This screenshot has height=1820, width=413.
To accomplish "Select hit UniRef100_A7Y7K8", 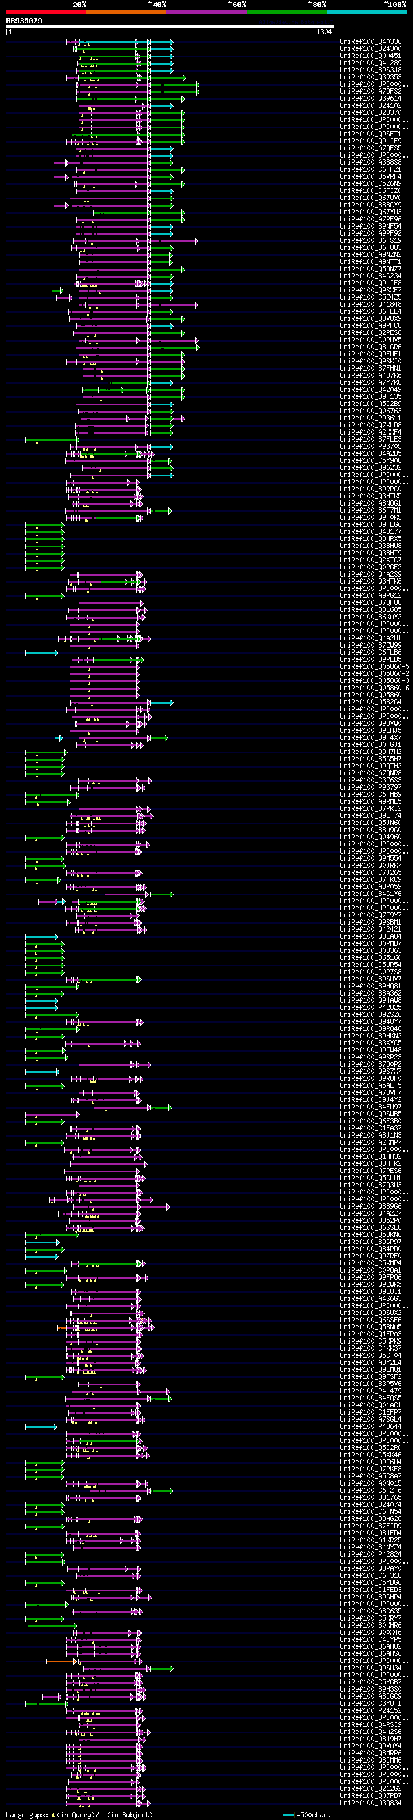I will [x=370, y=383].
